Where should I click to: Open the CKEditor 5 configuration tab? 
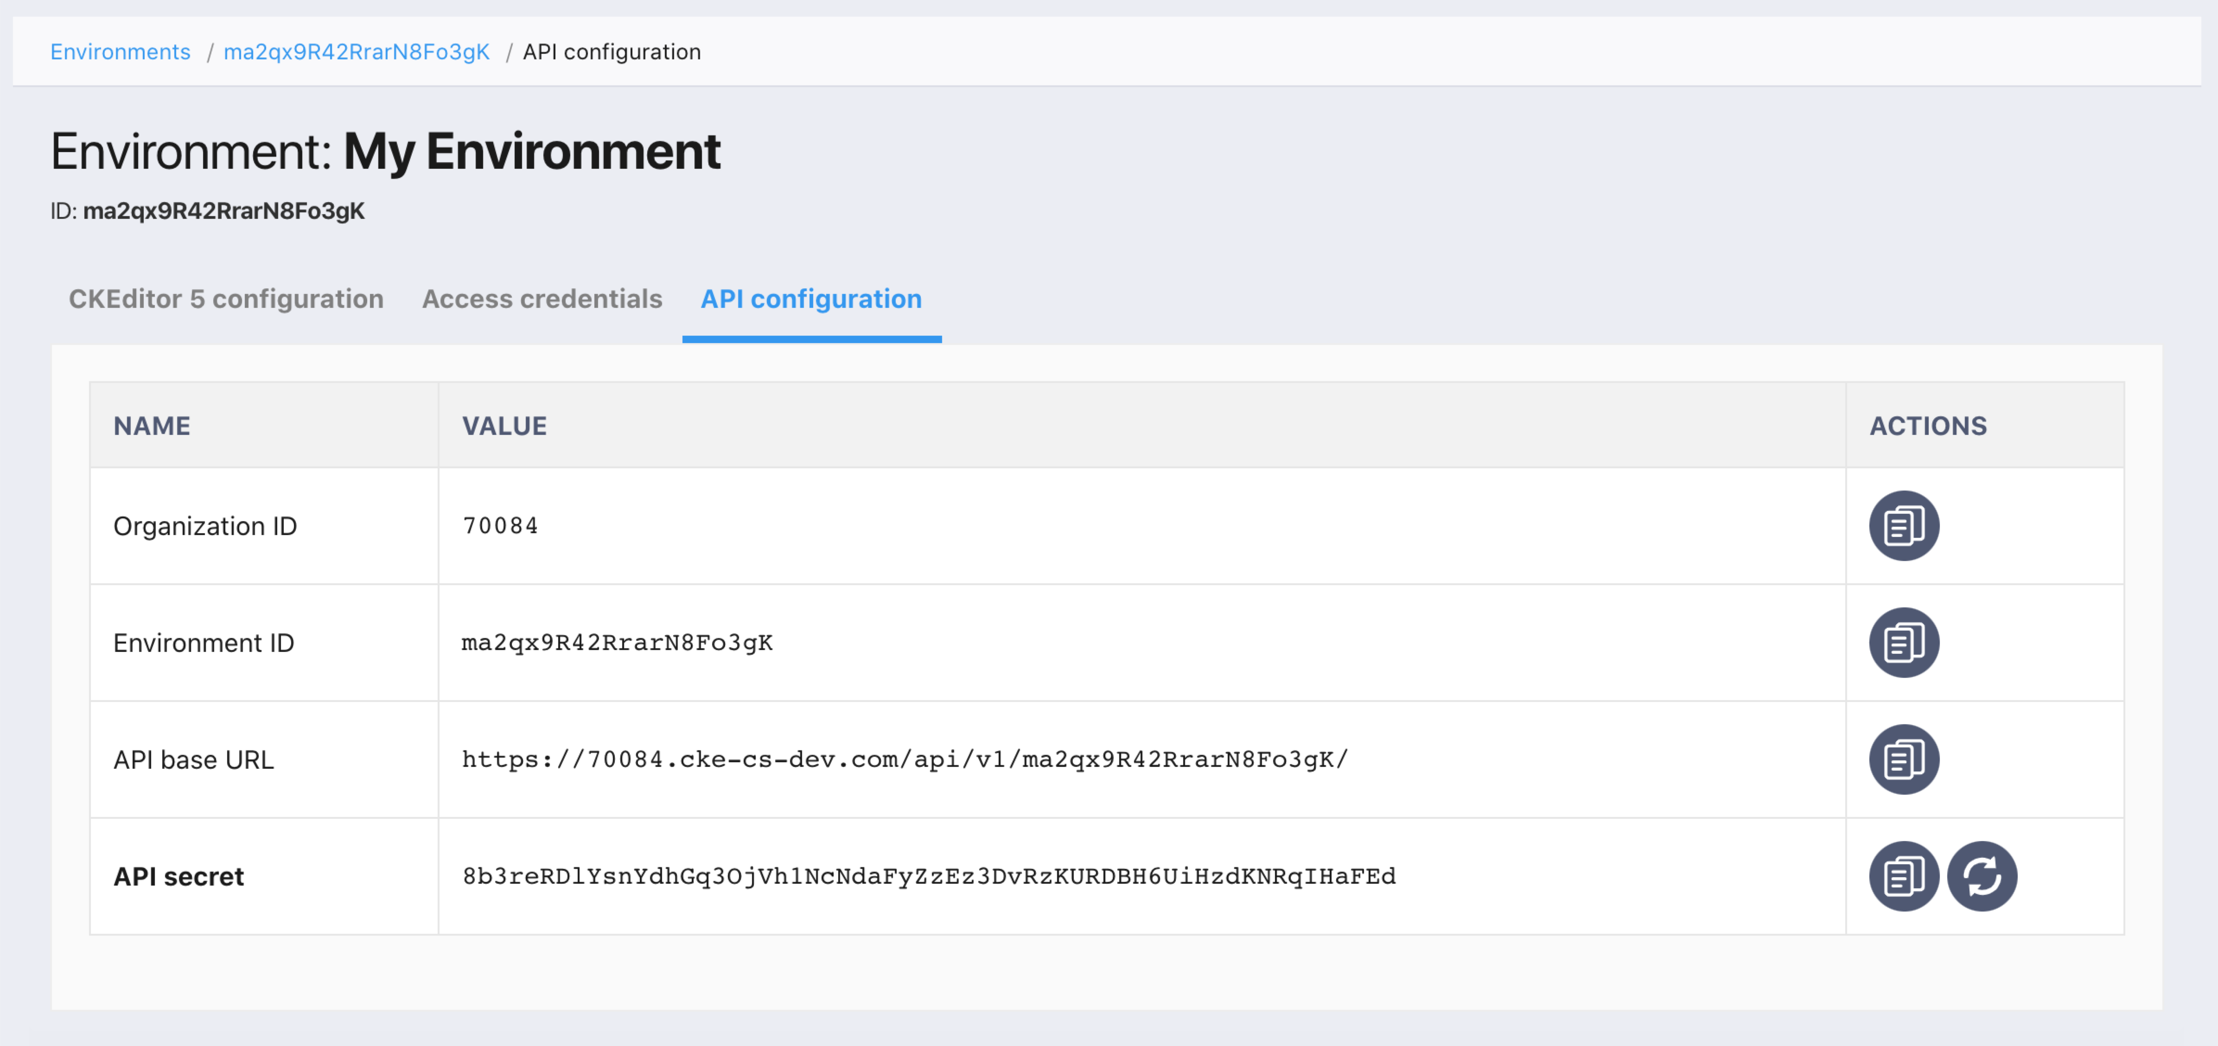click(x=226, y=299)
